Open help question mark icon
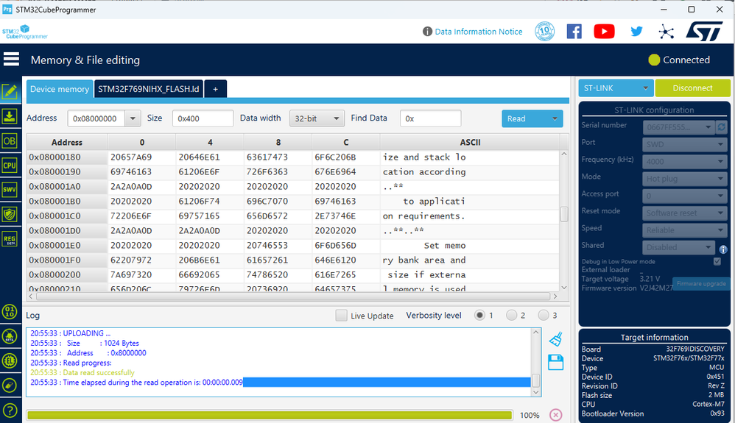735x423 pixels. pos(10,410)
